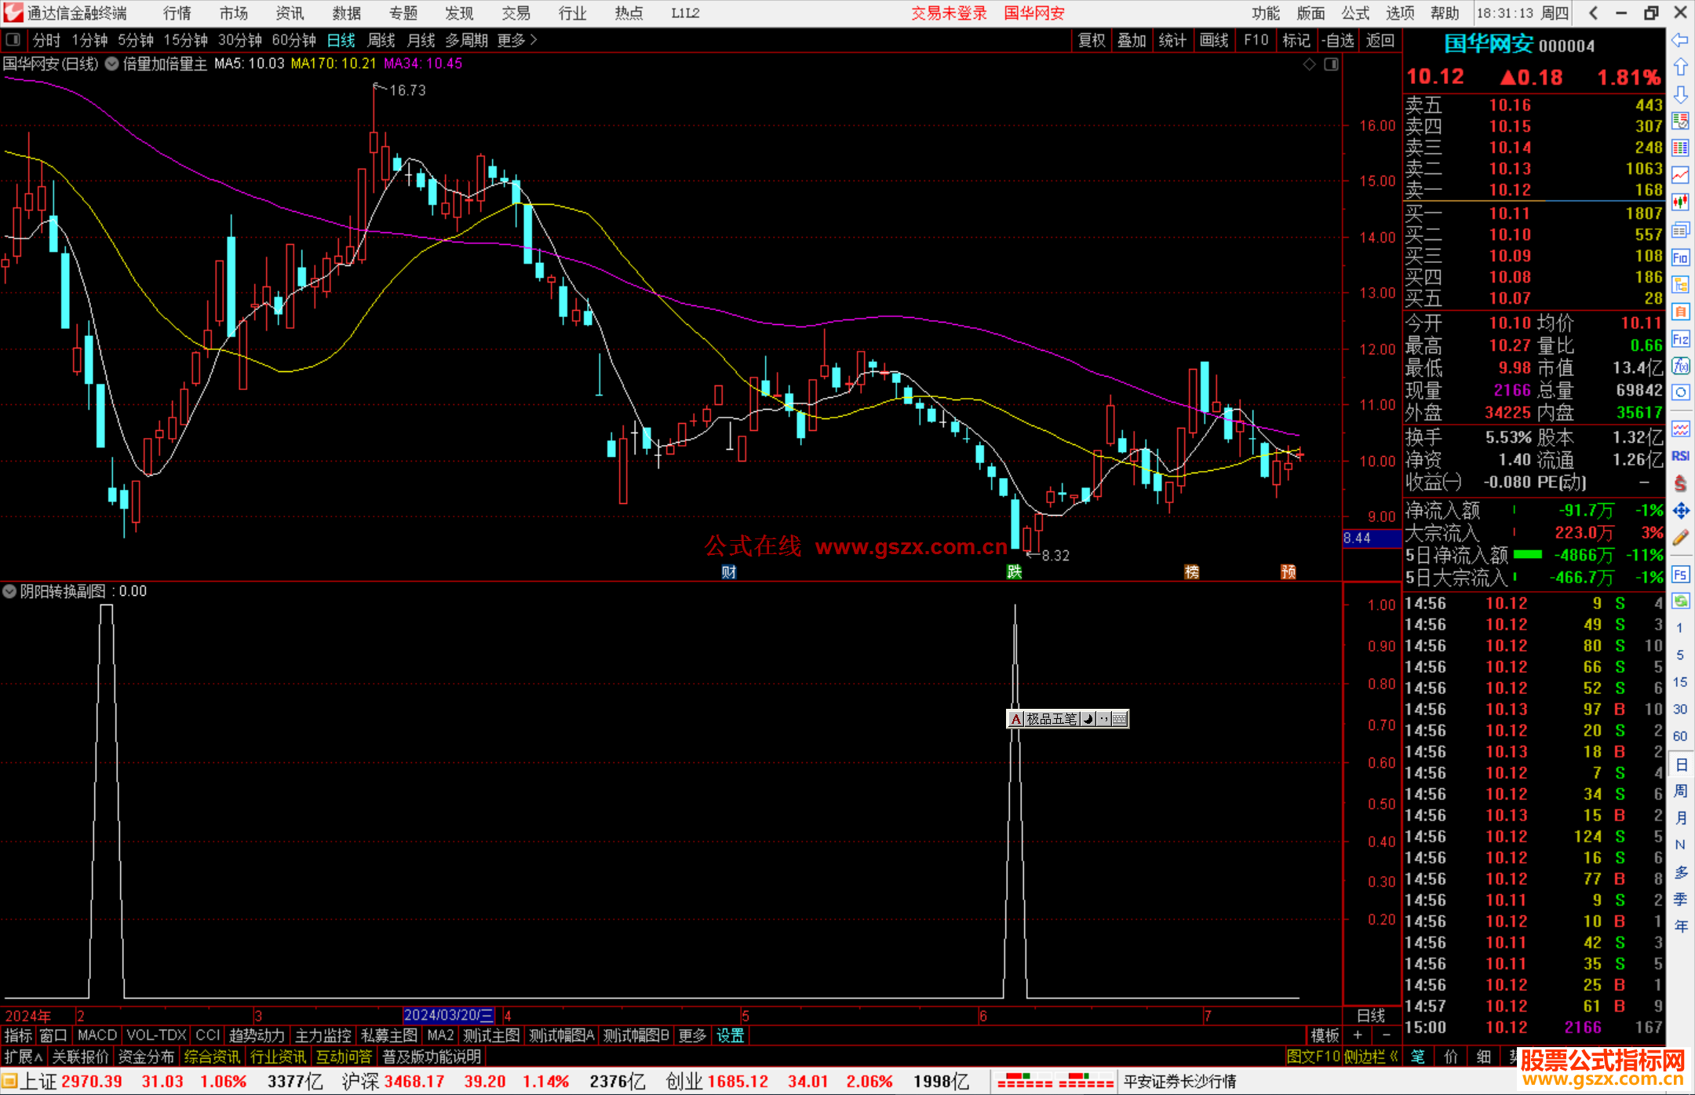Click the RSI icon in right sidebar
The height and width of the screenshot is (1095, 1695).
[x=1680, y=456]
